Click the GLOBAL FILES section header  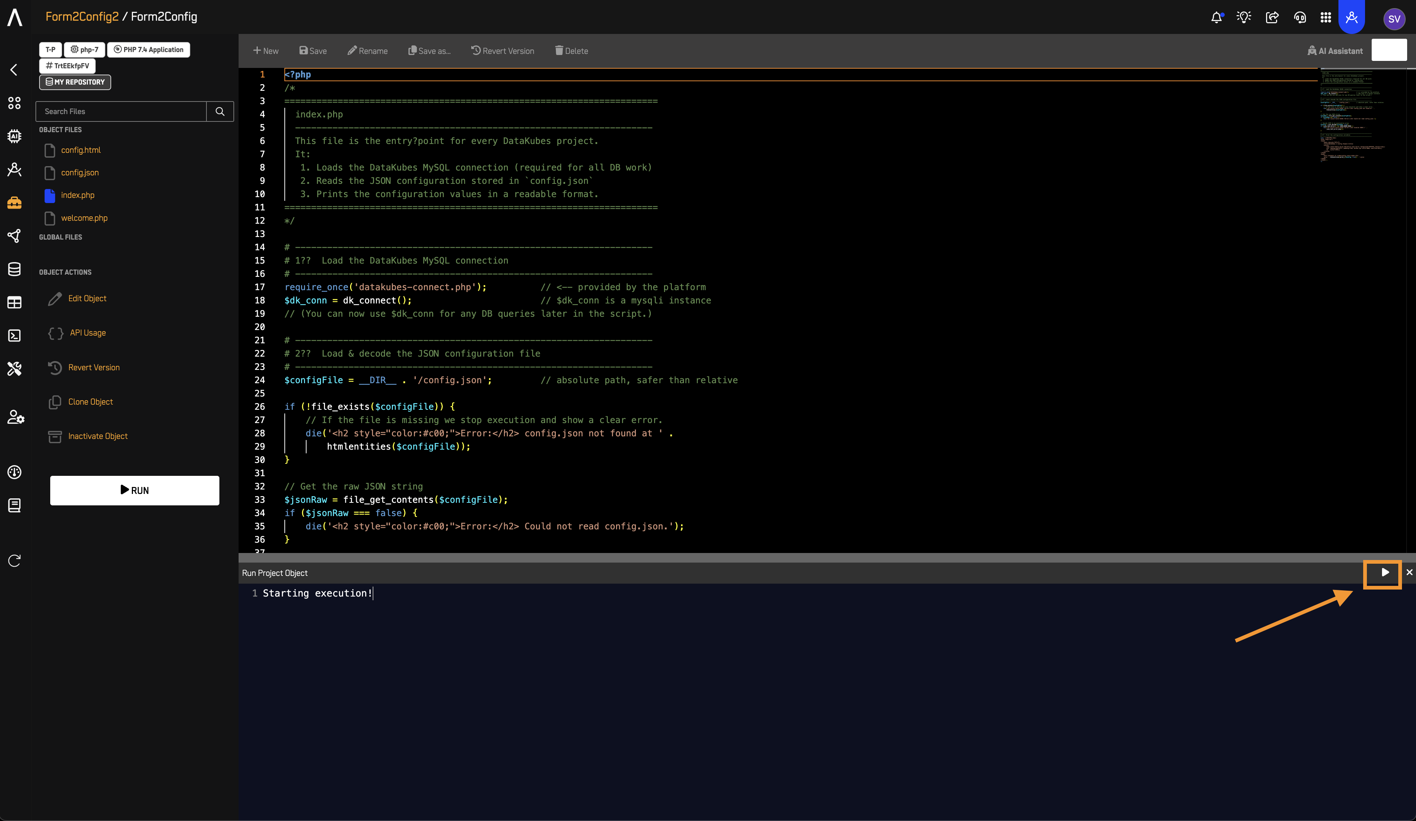61,237
